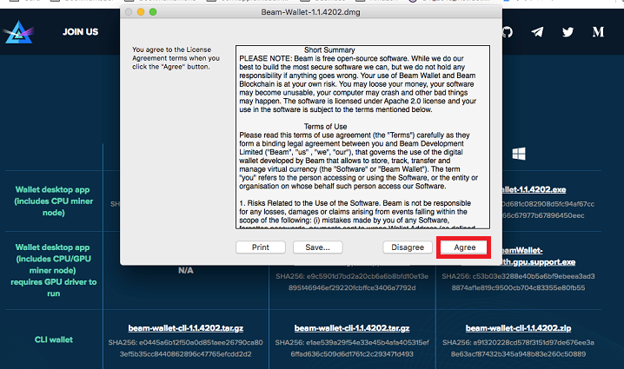Click SHA256 hash starting with c53b03e3288e
The image size is (624, 369).
pos(518,282)
